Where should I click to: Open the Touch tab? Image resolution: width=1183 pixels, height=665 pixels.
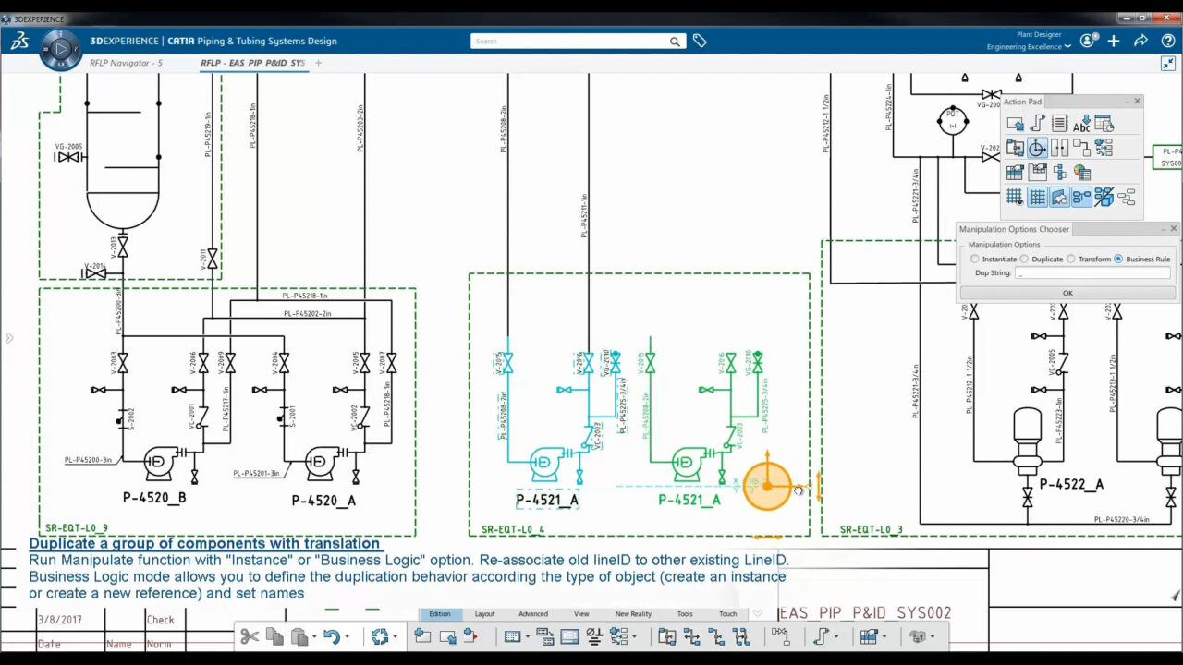click(x=728, y=614)
